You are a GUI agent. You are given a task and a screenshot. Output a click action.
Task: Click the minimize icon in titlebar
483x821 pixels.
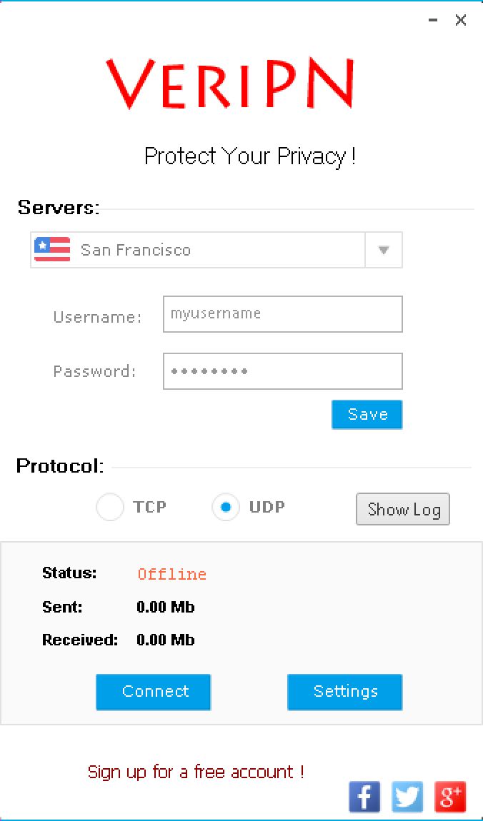click(x=432, y=20)
